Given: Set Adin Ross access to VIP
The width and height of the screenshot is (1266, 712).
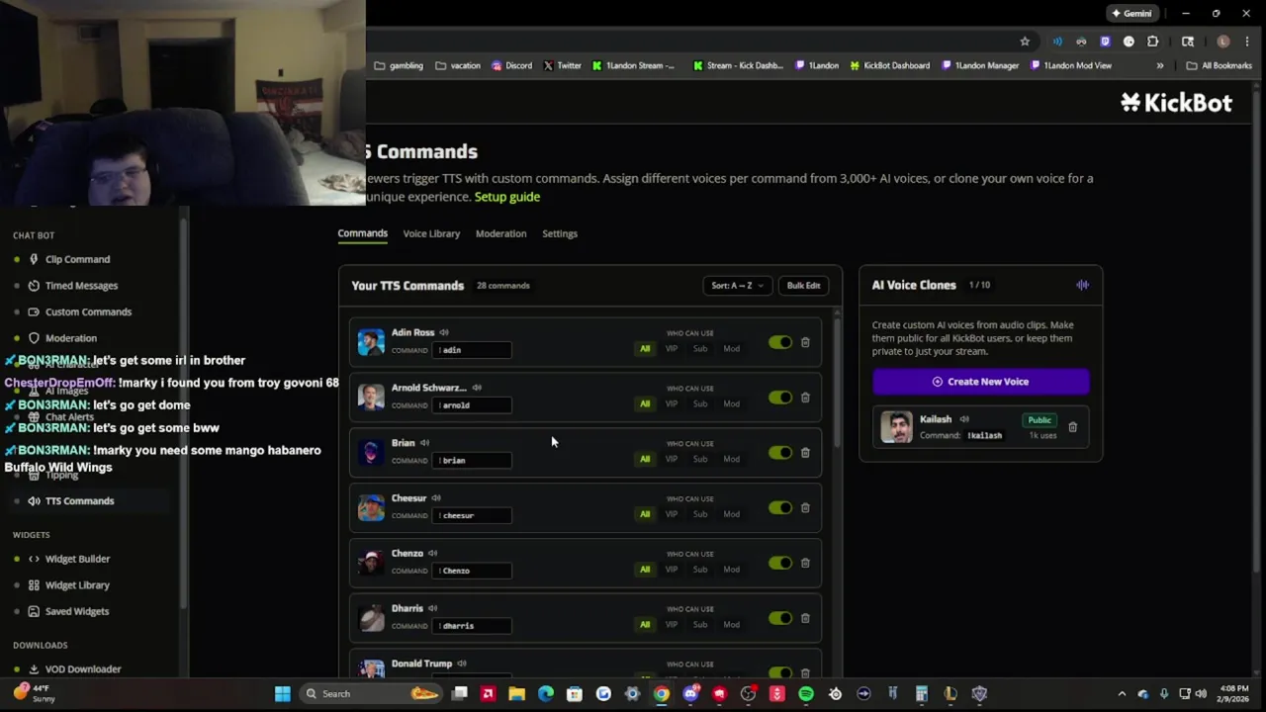Looking at the screenshot, I should point(672,349).
